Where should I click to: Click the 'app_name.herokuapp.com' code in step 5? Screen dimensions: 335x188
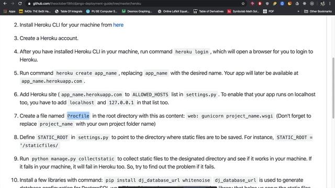[51, 81]
